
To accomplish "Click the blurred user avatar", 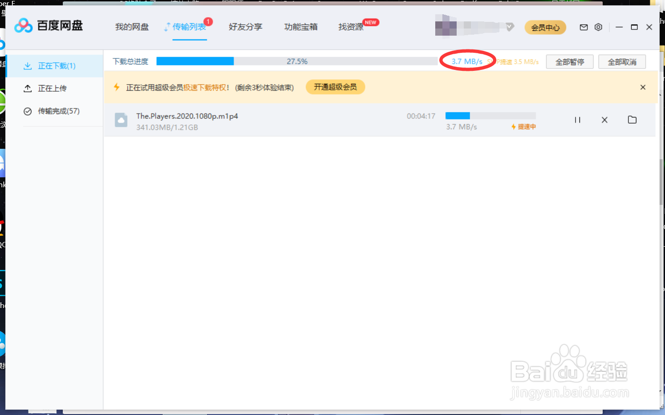I will [446, 25].
